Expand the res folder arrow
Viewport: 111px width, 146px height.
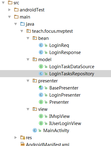coord(16,138)
